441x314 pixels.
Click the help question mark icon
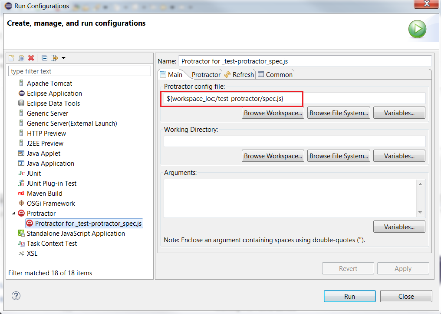point(16,296)
